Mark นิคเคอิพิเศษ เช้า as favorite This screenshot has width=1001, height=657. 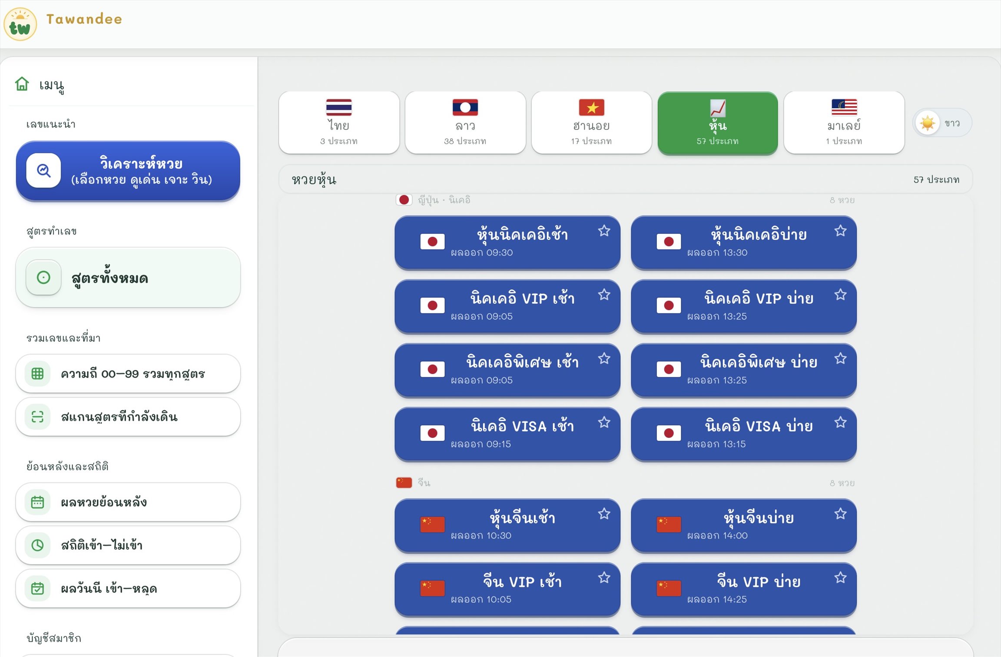click(x=604, y=358)
